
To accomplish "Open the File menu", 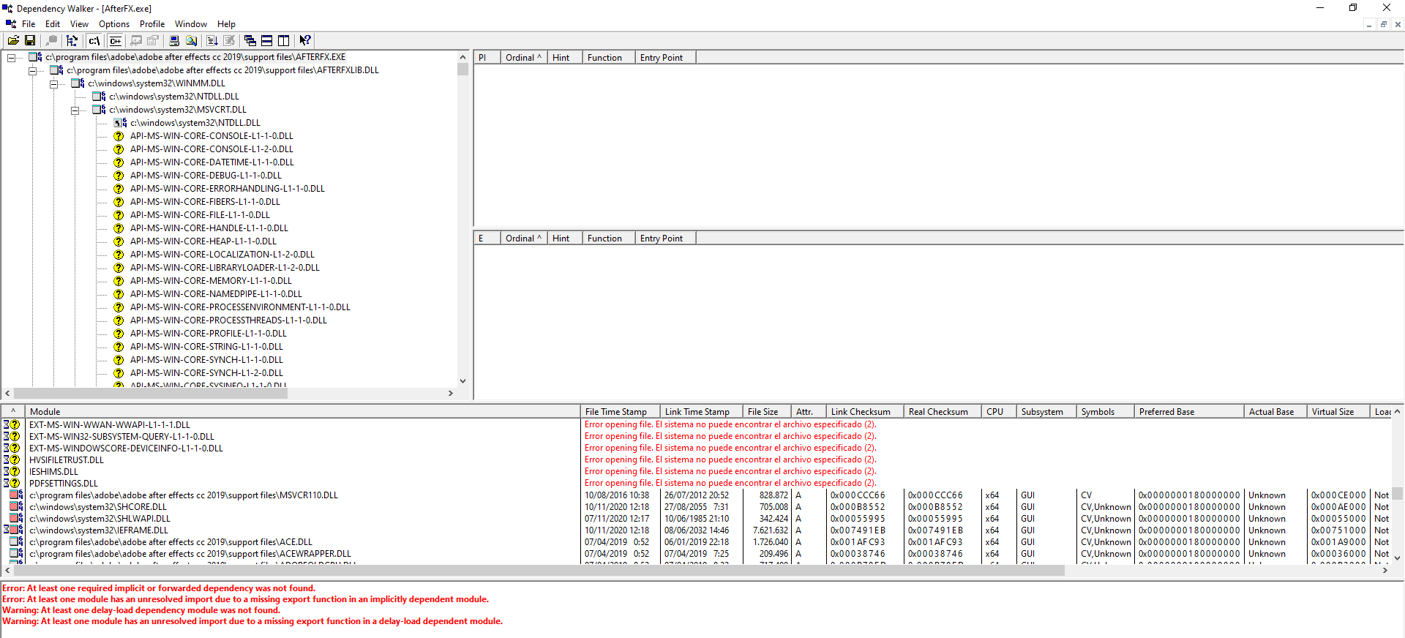I will (x=29, y=24).
